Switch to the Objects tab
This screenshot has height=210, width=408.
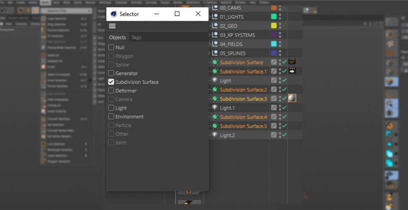(117, 37)
